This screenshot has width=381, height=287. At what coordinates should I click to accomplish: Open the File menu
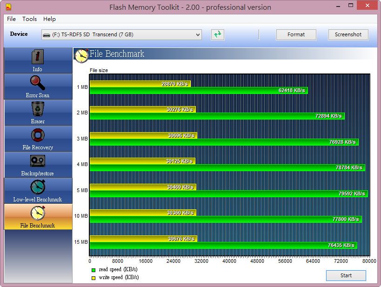11,19
